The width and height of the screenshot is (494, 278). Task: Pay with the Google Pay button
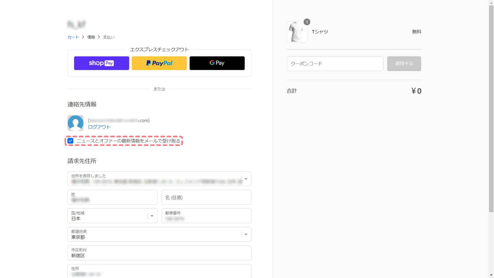217,63
